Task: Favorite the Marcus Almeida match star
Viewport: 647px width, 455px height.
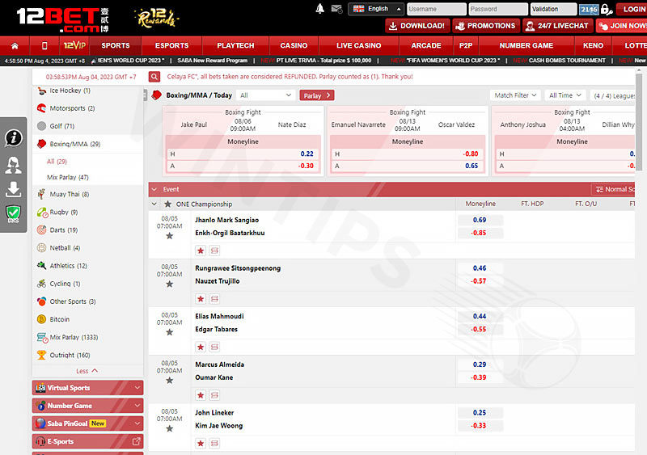Action: [170, 381]
